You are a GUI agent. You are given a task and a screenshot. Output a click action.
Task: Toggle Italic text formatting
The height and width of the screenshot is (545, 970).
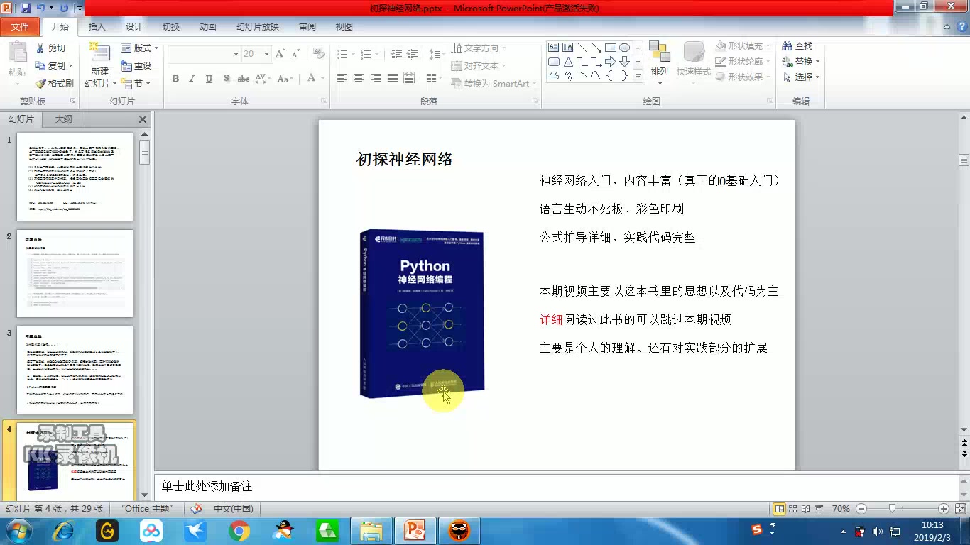pos(192,79)
